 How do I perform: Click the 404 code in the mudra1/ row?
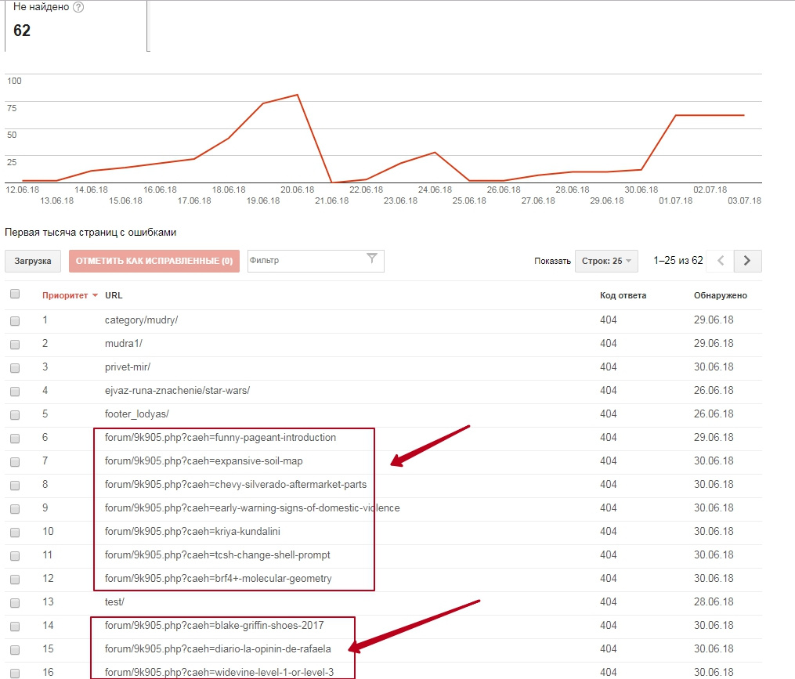(609, 343)
